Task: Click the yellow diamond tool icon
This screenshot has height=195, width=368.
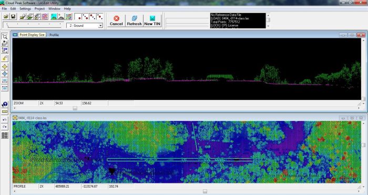Action: pyautogui.click(x=5, y=67)
